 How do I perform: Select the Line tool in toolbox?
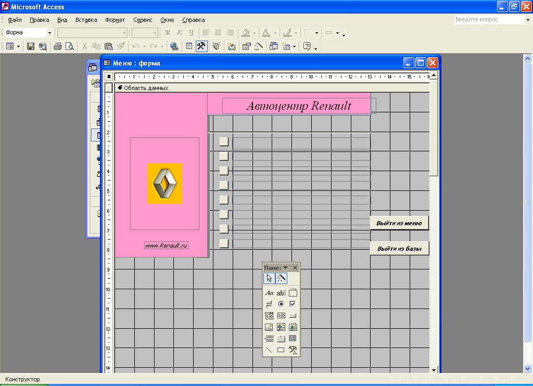pos(269,350)
